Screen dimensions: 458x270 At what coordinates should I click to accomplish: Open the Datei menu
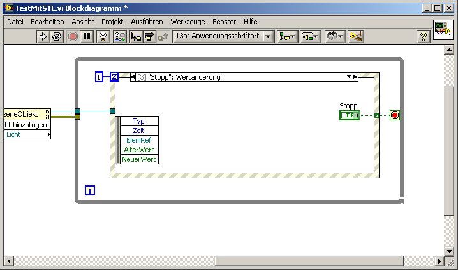[15, 22]
